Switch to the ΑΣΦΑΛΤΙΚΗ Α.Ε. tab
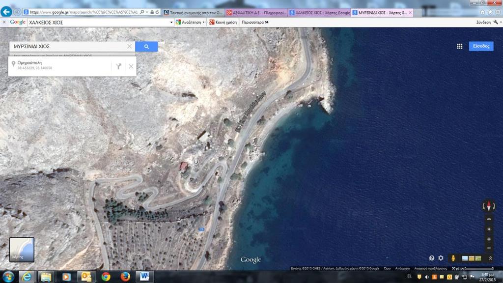 point(256,12)
